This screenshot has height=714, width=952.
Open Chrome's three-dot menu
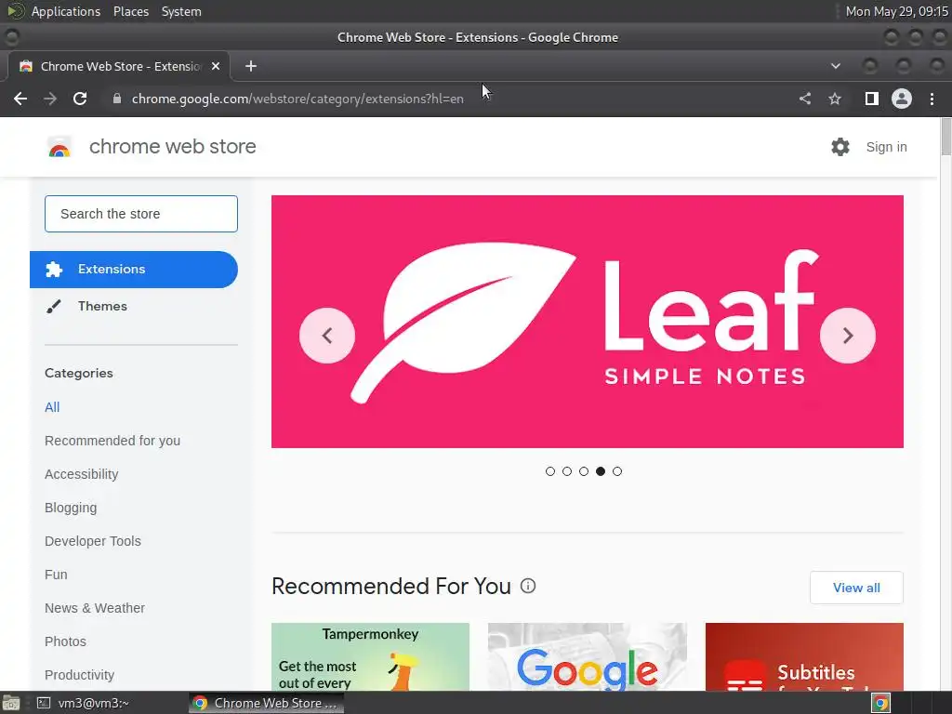tap(932, 99)
